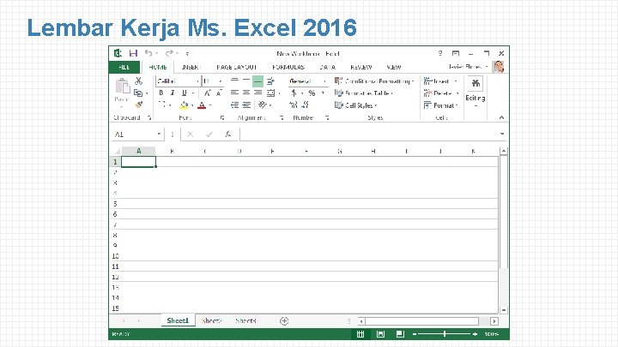This screenshot has width=618, height=347.
Task: Apply Font Color with the red A icon
Action: pos(202,105)
